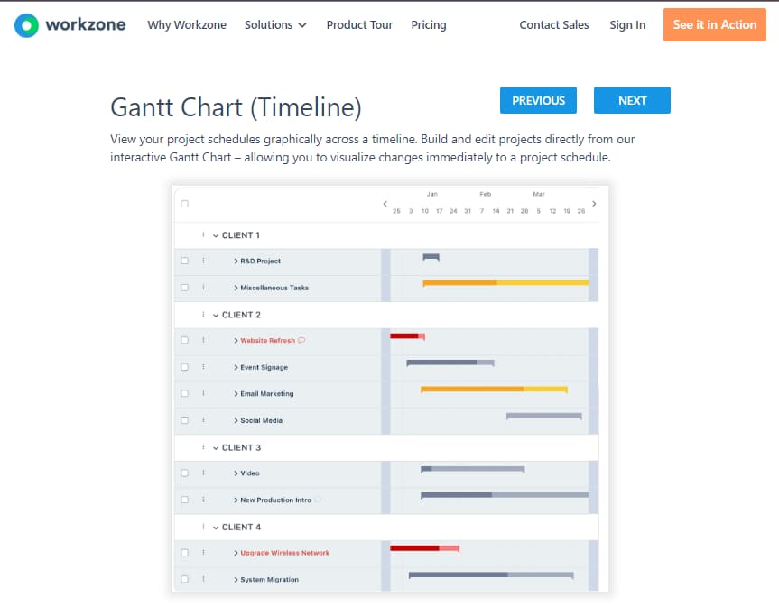Open row options dots for Social Media
The image size is (779, 606).
203,420
